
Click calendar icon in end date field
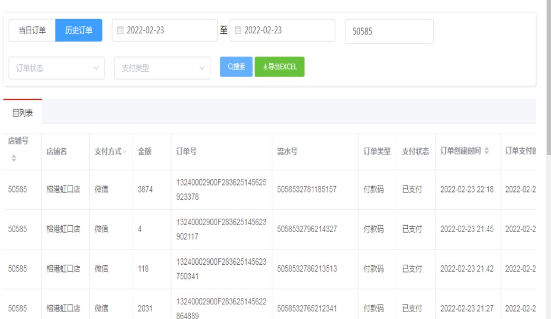pos(239,31)
